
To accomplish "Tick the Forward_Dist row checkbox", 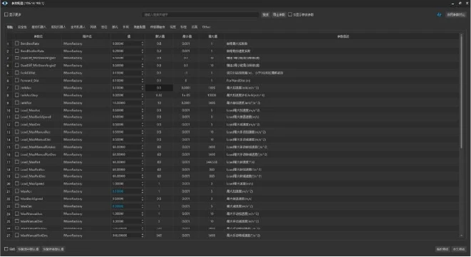I will click(x=17, y=80).
